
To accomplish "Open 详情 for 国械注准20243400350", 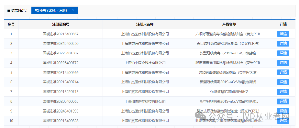I will [x=283, y=44].
